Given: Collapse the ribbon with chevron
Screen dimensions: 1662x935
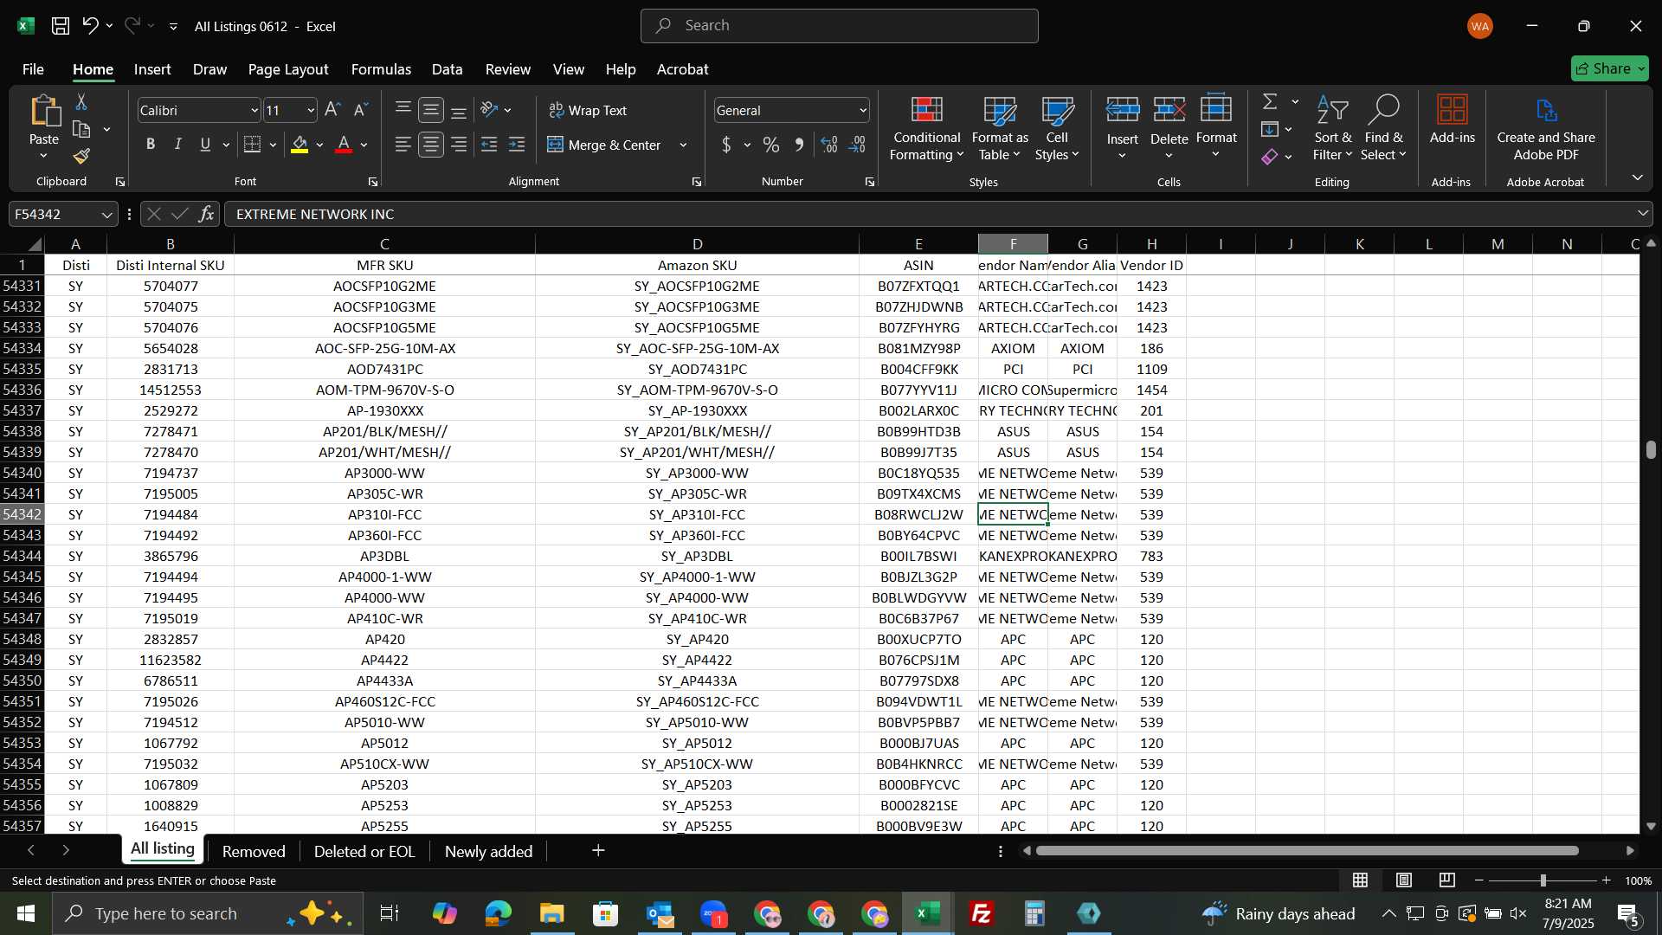Looking at the screenshot, I should point(1637,177).
